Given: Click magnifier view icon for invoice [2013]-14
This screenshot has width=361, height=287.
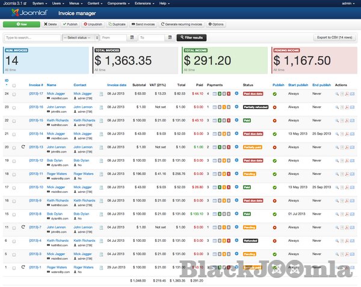Looking at the screenshot, I should pyautogui.click(x=337, y=133).
